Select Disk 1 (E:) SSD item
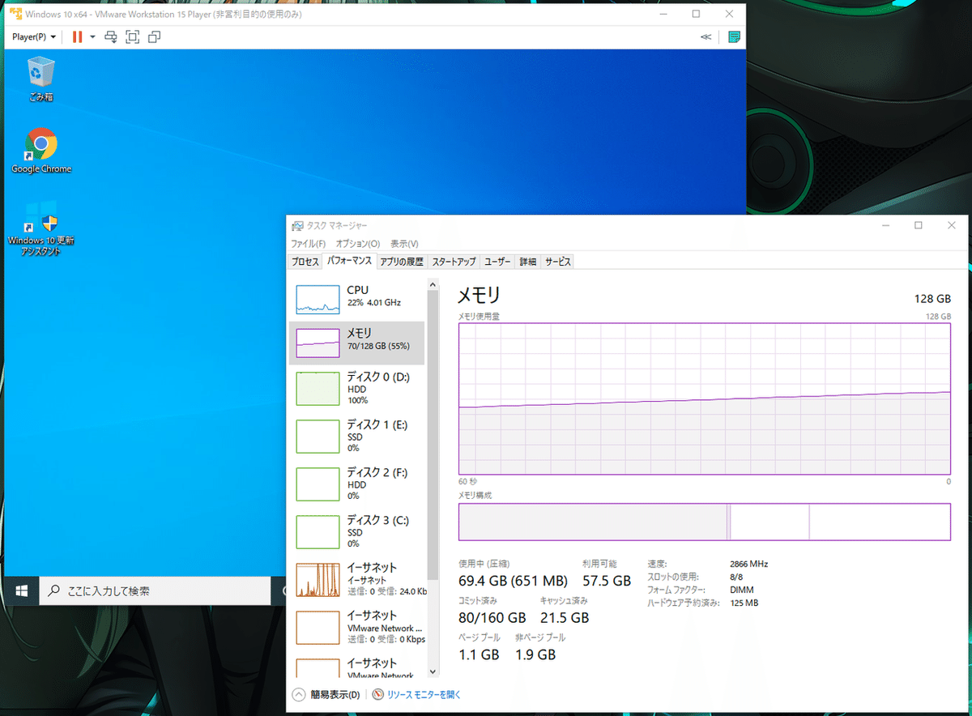972x716 pixels. (356, 436)
